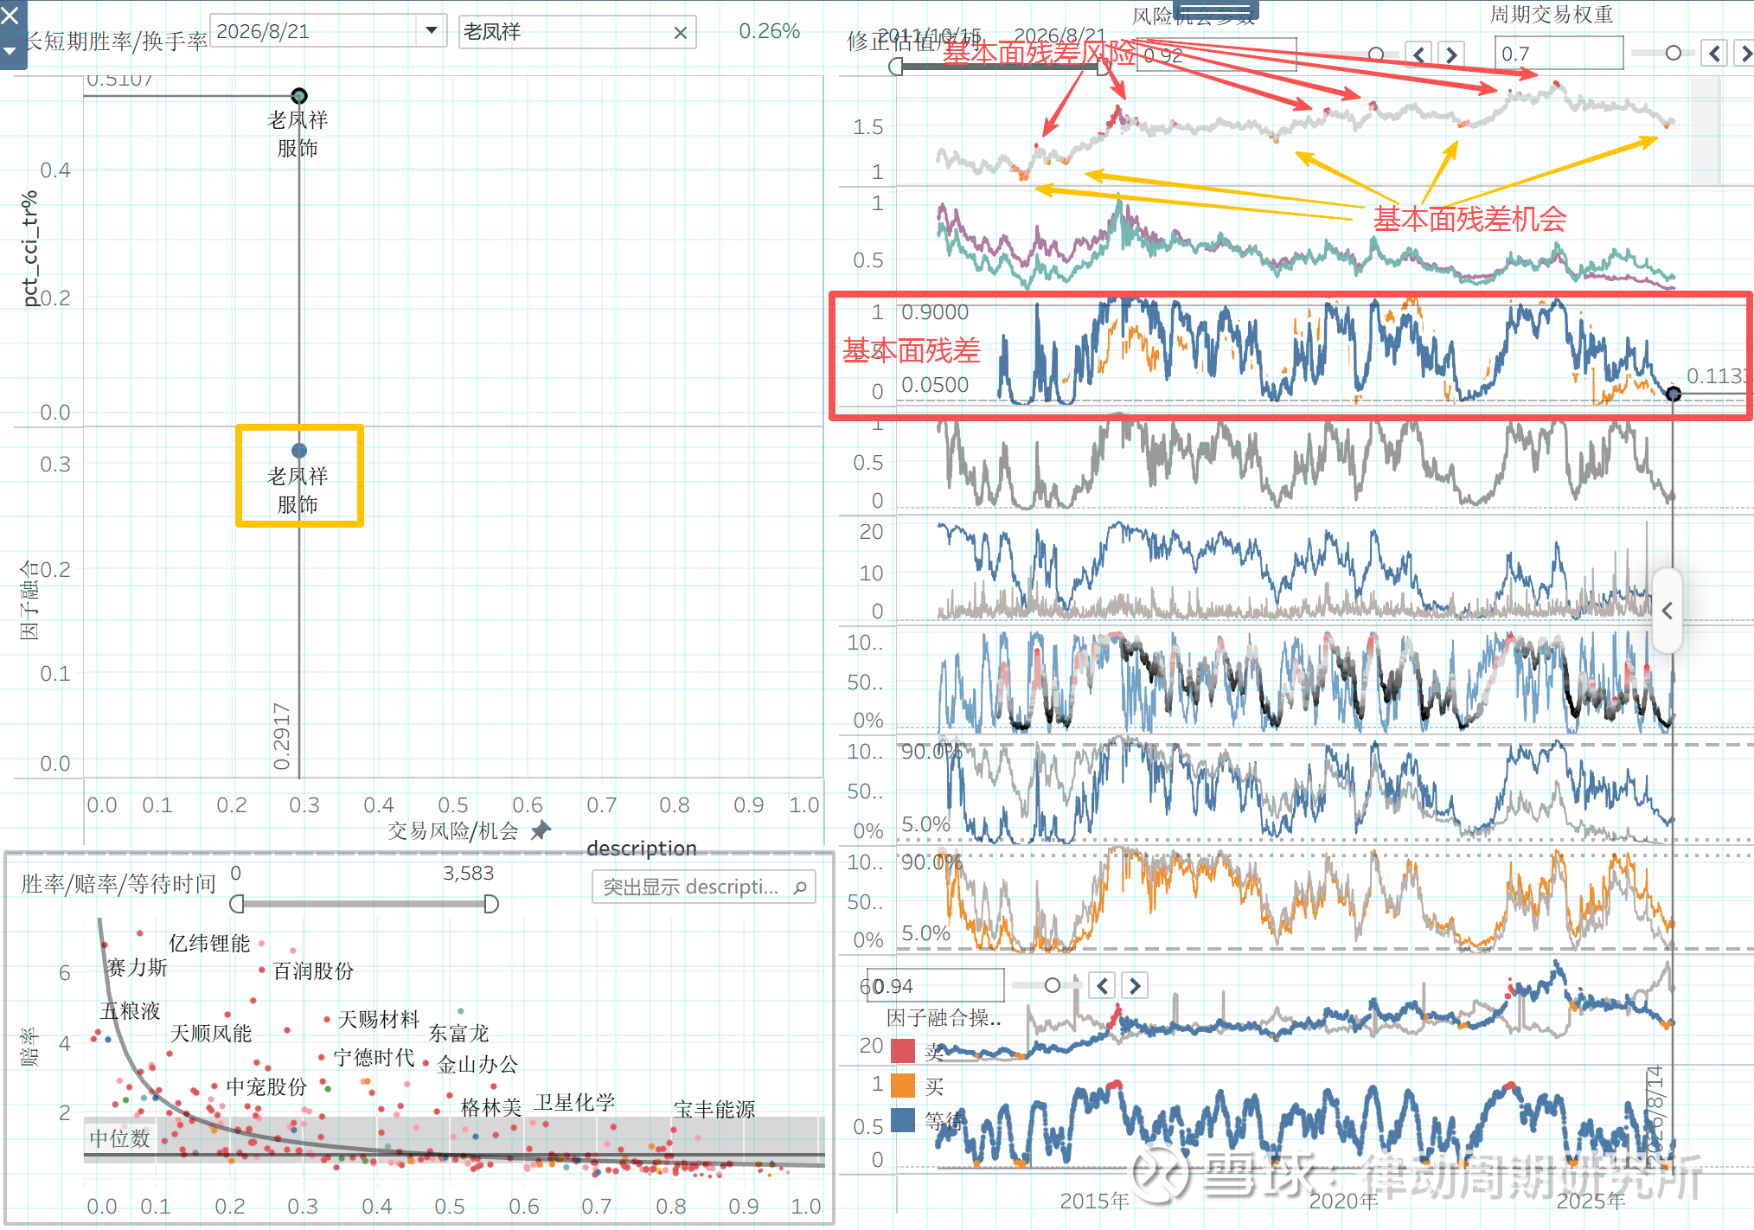The image size is (1754, 1230).
Task: Edit the 0.94 parameter value field
Action: pos(936,985)
